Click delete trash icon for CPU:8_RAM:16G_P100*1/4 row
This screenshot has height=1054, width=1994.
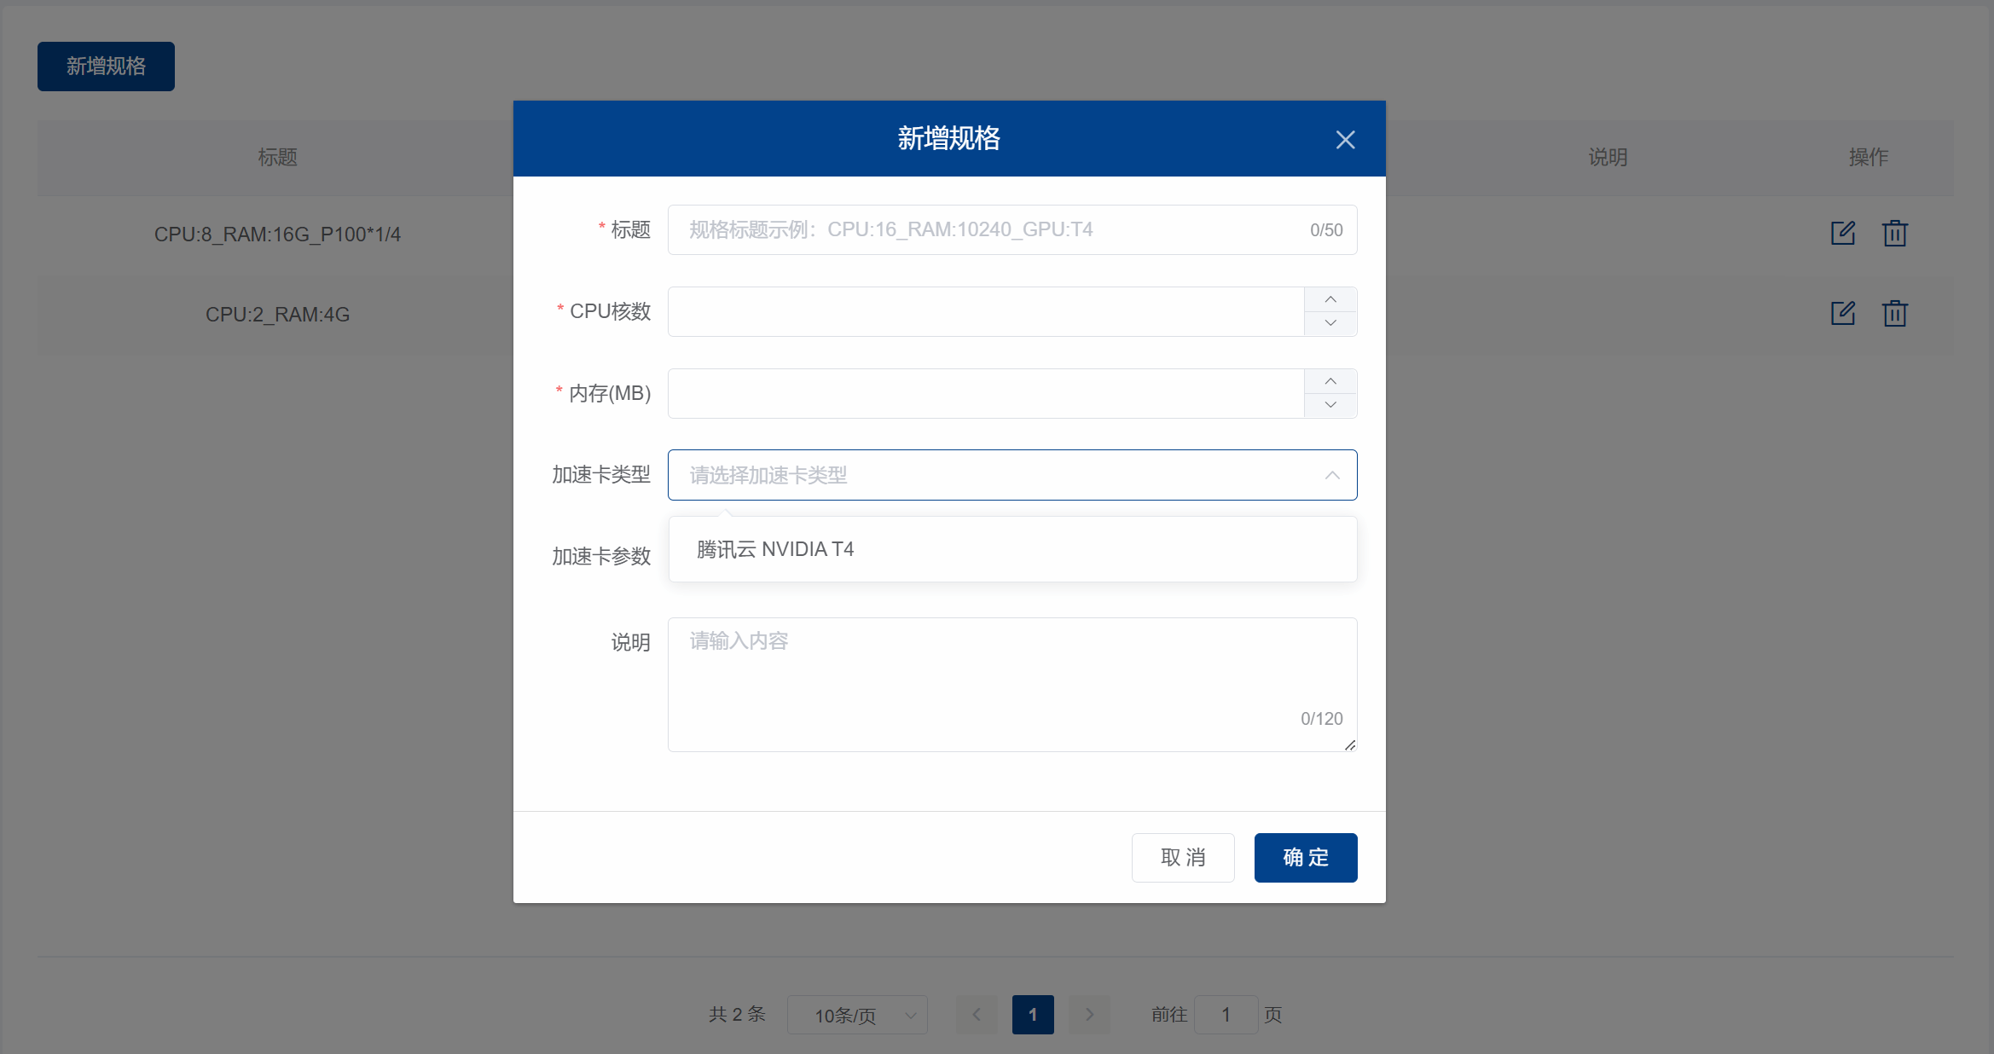pyautogui.click(x=1894, y=233)
